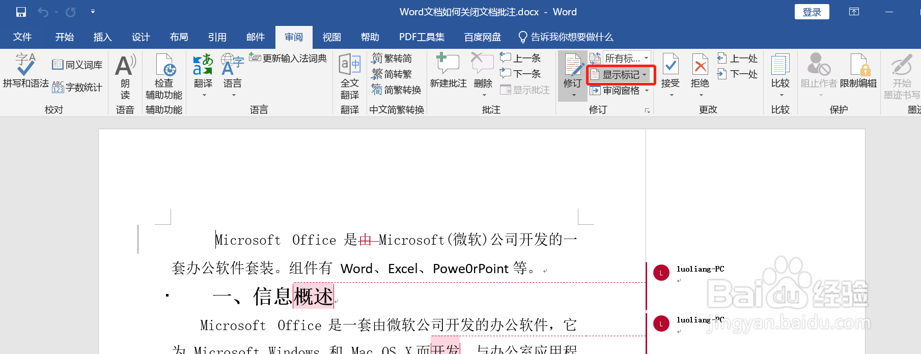Go to 下一条 next comment
Image resolution: width=921 pixels, height=354 pixels.
point(520,74)
